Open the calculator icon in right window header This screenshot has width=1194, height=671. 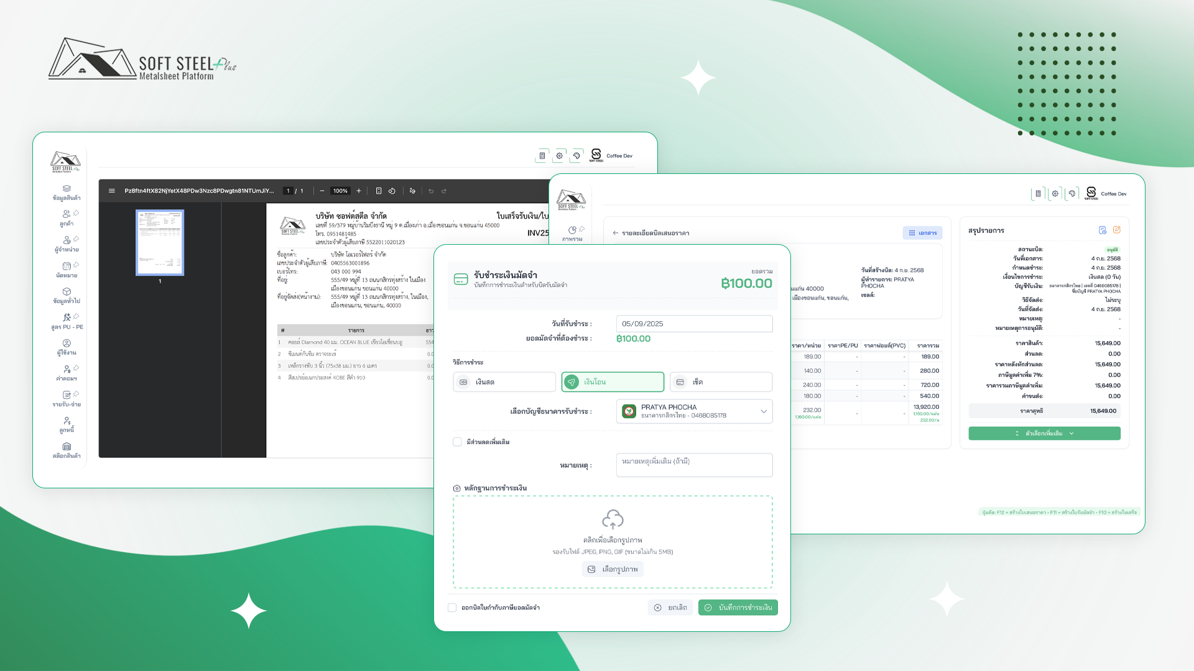pos(1038,194)
